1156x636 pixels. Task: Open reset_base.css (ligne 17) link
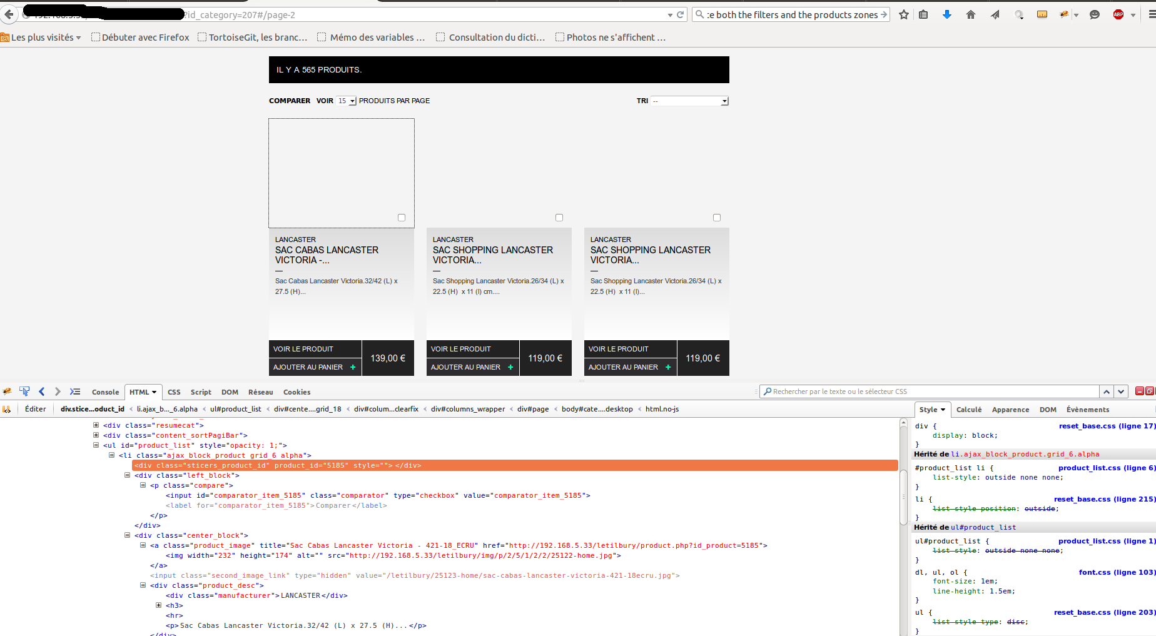point(1107,426)
